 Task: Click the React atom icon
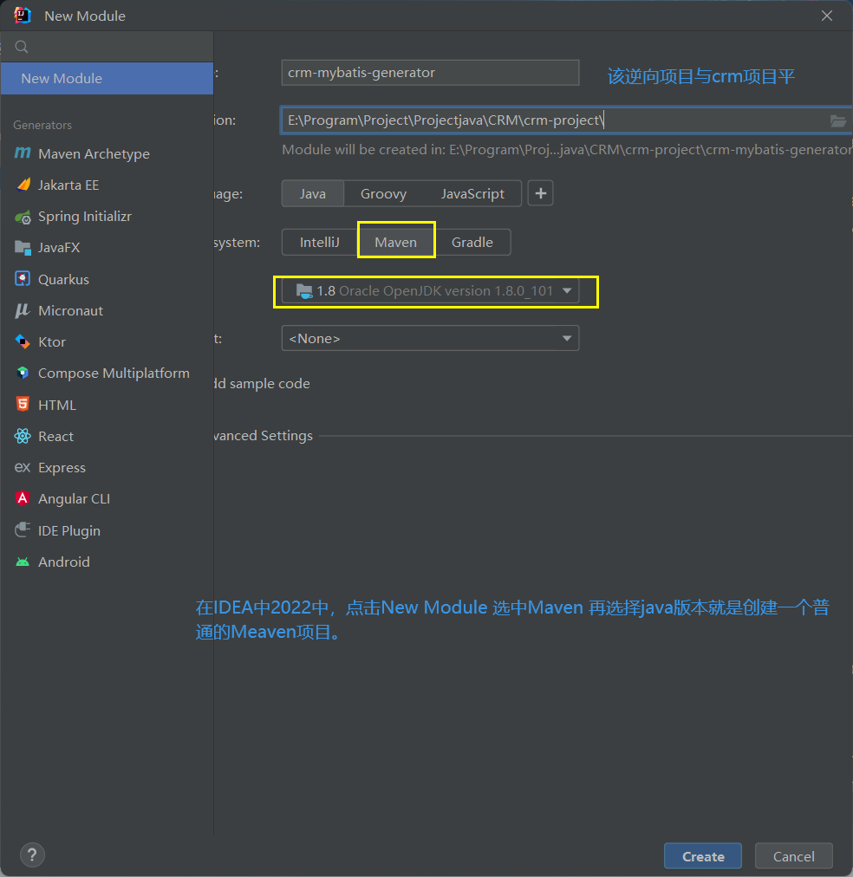click(23, 436)
